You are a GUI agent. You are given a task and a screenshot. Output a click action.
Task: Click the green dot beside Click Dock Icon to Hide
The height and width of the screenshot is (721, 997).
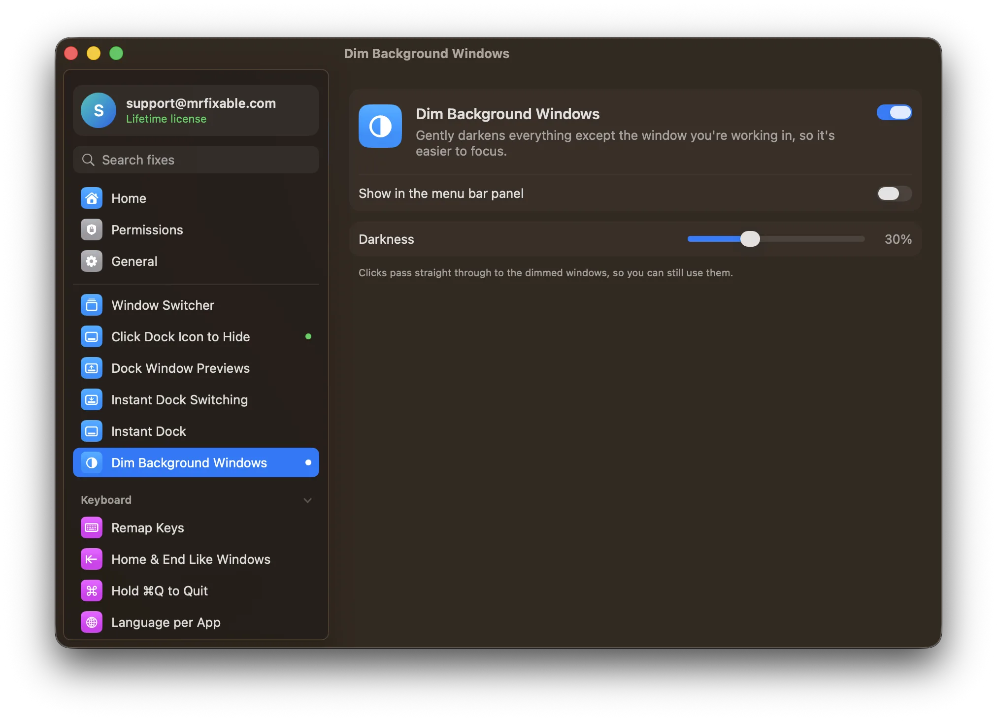point(308,337)
